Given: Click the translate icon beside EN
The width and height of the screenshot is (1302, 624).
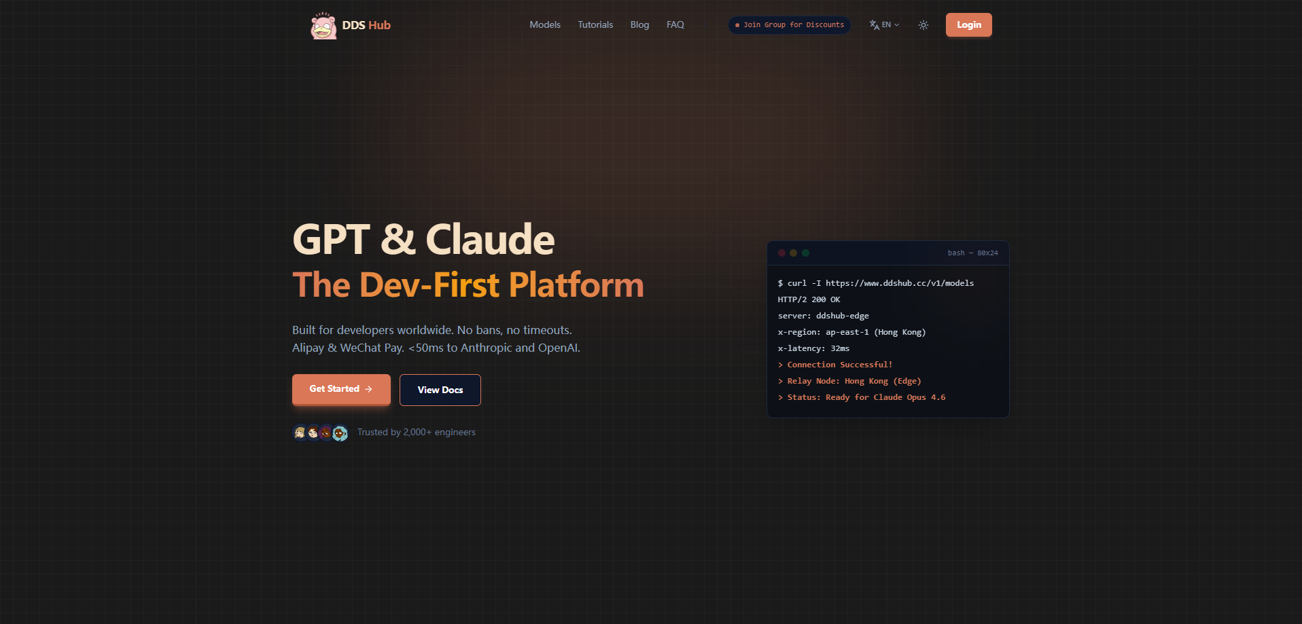Looking at the screenshot, I should coord(874,25).
